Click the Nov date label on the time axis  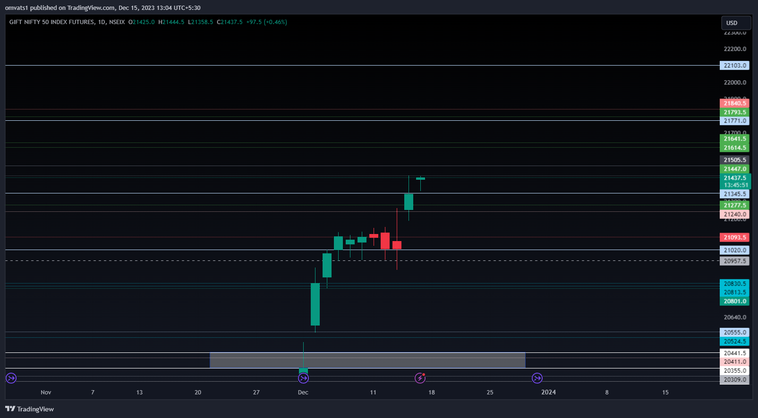tap(46, 392)
